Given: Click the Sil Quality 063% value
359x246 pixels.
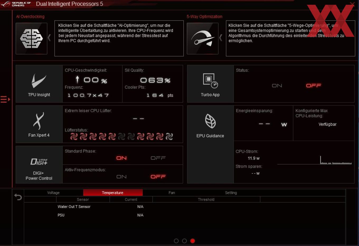Looking at the screenshot, I should click(x=155, y=80).
